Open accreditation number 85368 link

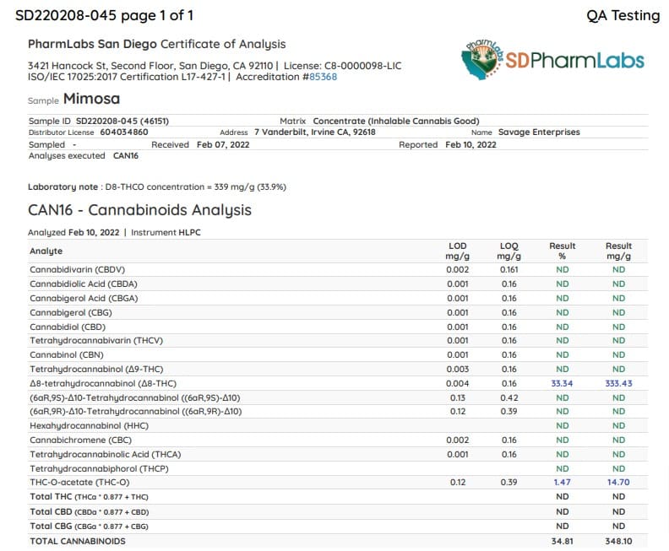point(323,77)
